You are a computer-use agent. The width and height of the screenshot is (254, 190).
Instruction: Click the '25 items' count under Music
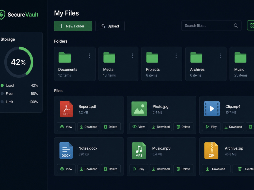coord(241,75)
